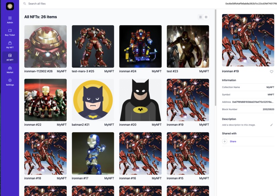277x196 pixels.
Task: Click 'Information' section heading
Action: tap(229, 80)
